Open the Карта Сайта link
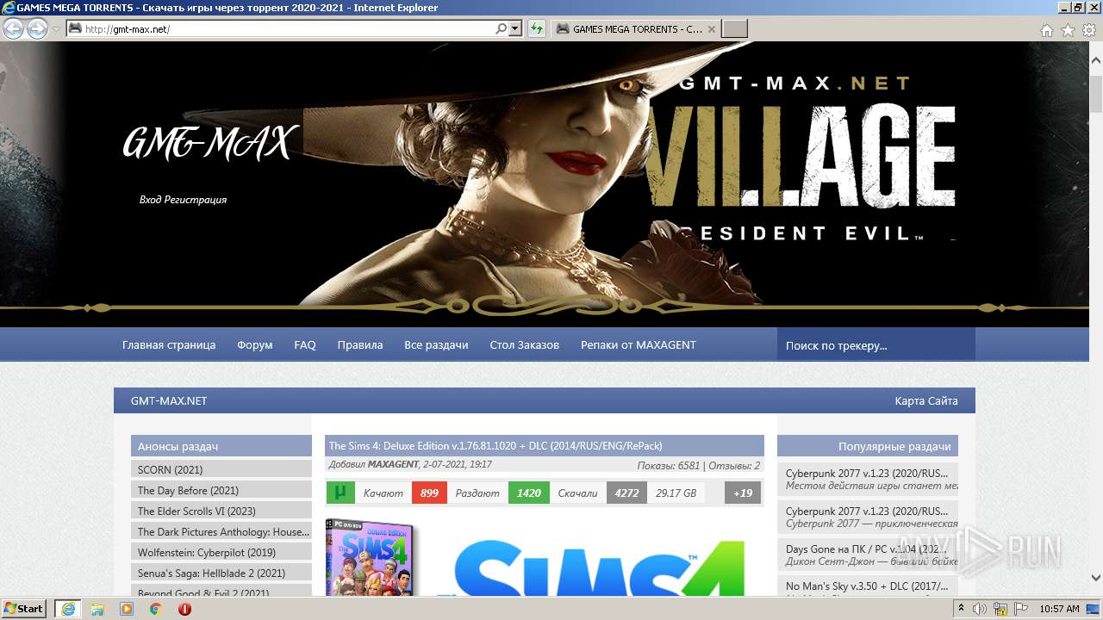Image resolution: width=1103 pixels, height=620 pixels. point(926,400)
